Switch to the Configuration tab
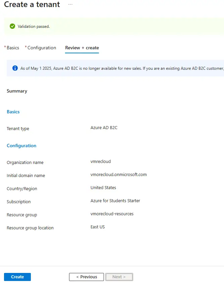The image size is (224, 283). (42, 48)
